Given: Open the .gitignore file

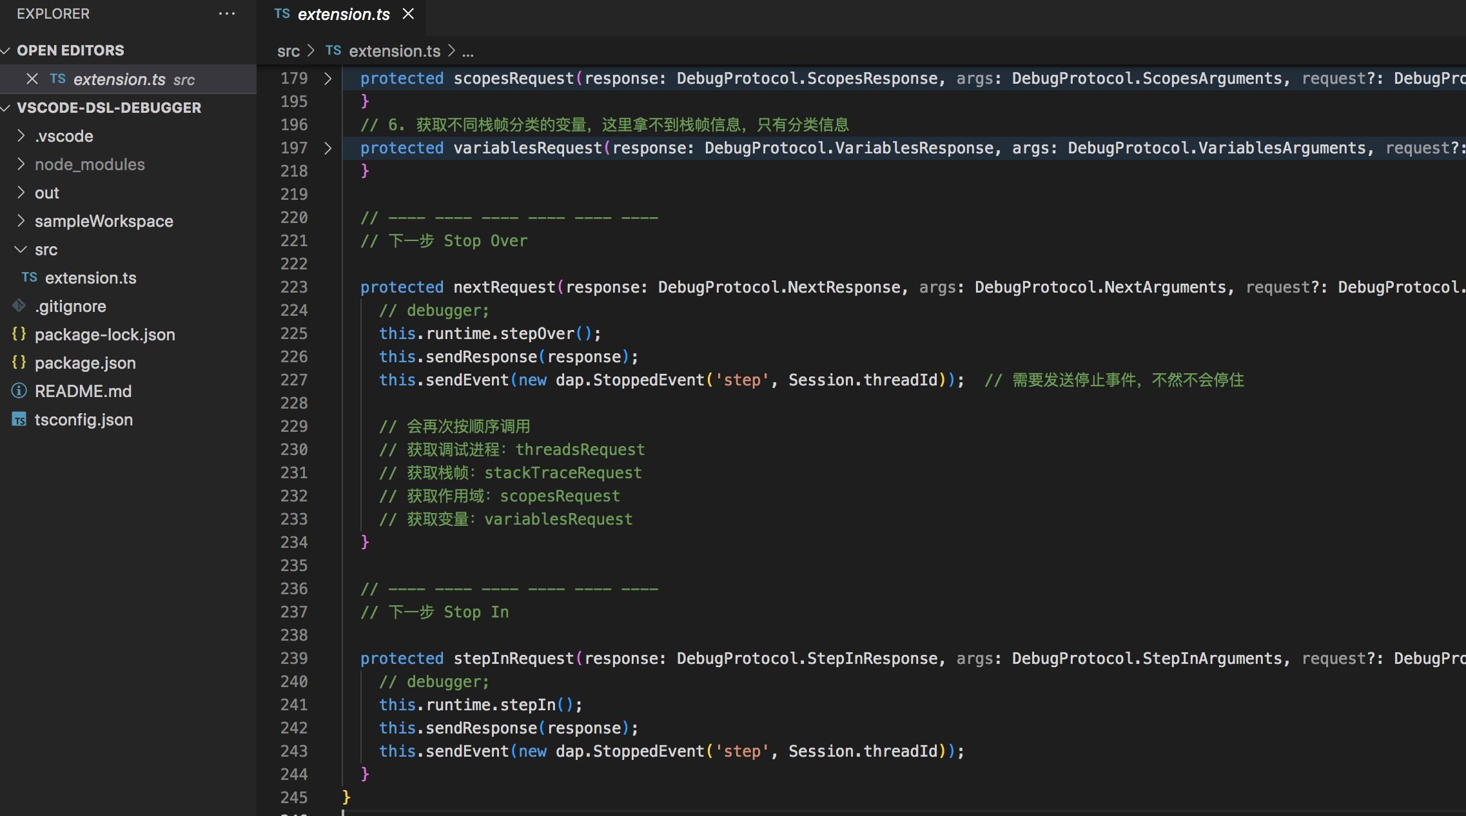Looking at the screenshot, I should click(x=70, y=306).
